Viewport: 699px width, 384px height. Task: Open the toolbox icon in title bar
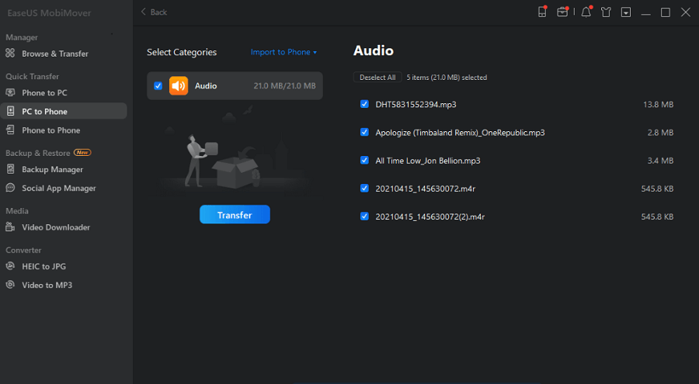pyautogui.click(x=562, y=12)
